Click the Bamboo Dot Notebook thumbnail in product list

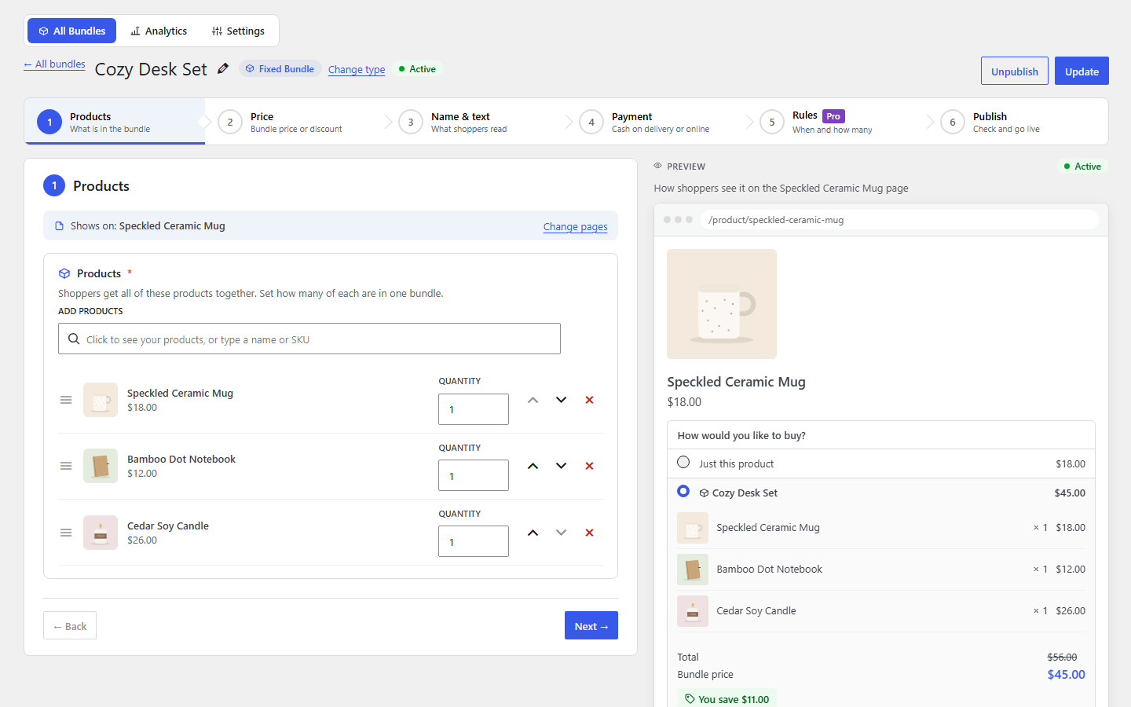pos(101,466)
